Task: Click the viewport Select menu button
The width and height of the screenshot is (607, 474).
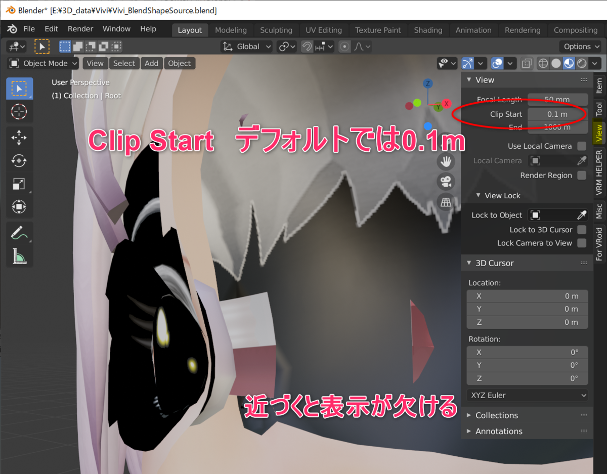Action: [124, 64]
